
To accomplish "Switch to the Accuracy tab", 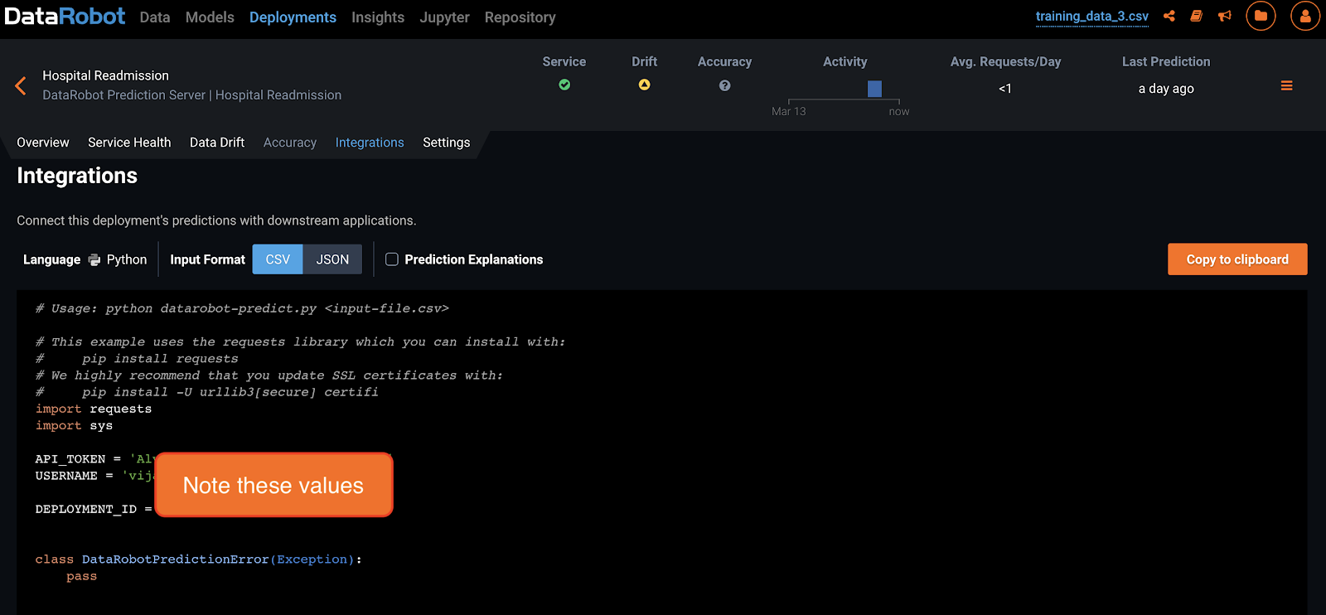I will [290, 143].
